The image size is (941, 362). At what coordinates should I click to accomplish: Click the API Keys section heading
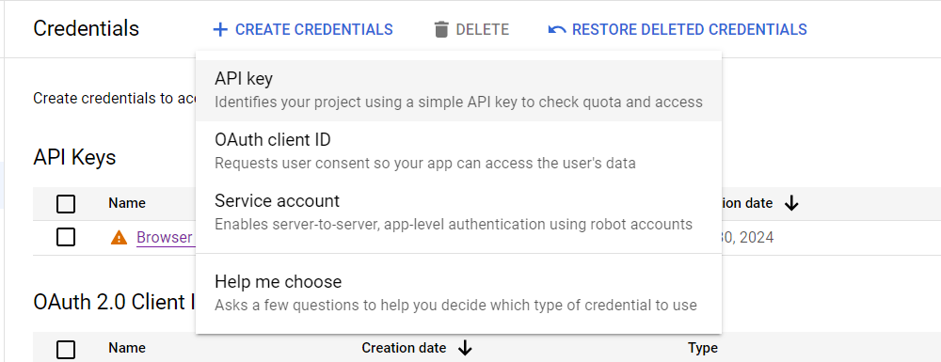pos(74,157)
